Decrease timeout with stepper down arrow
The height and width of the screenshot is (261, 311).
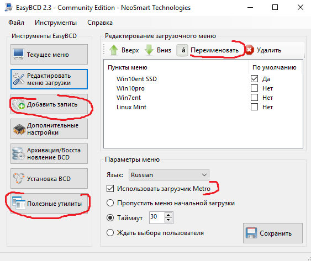click(168, 220)
